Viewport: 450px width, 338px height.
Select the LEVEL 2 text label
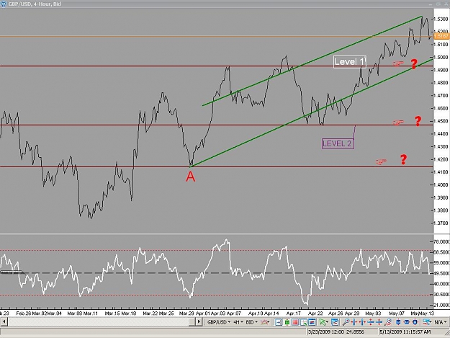point(338,143)
